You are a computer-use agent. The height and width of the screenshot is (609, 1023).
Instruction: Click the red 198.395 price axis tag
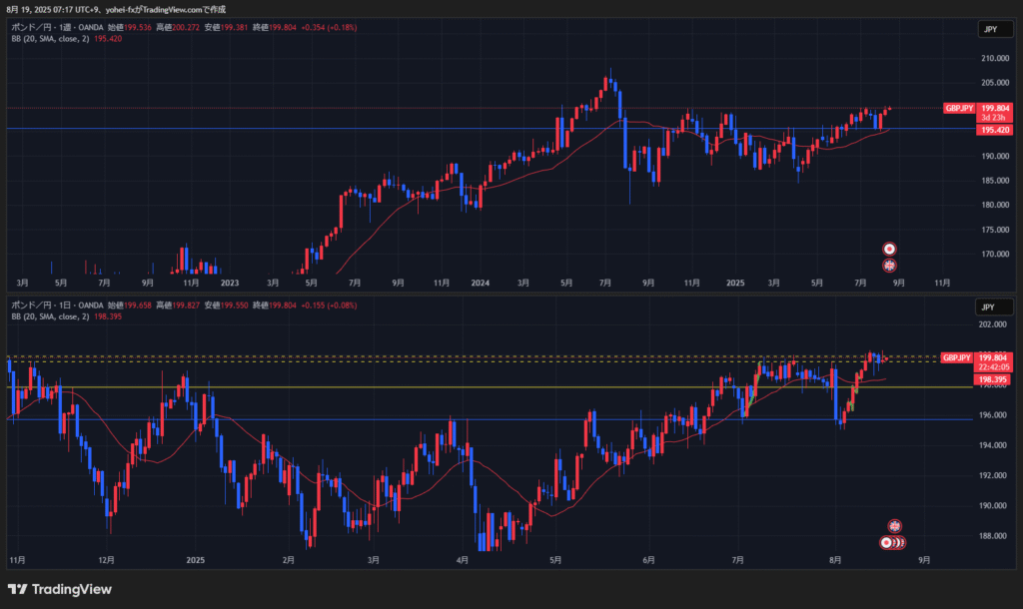coord(992,379)
